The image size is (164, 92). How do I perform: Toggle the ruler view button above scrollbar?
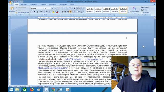click(x=155, y=18)
